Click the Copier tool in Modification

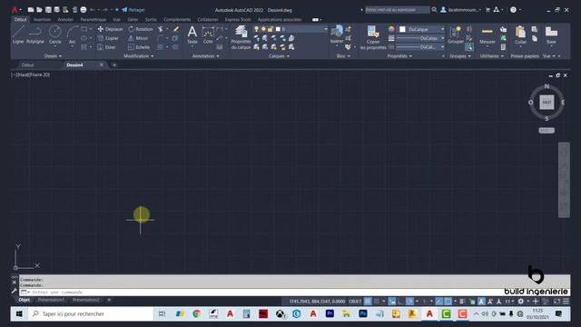click(108, 38)
